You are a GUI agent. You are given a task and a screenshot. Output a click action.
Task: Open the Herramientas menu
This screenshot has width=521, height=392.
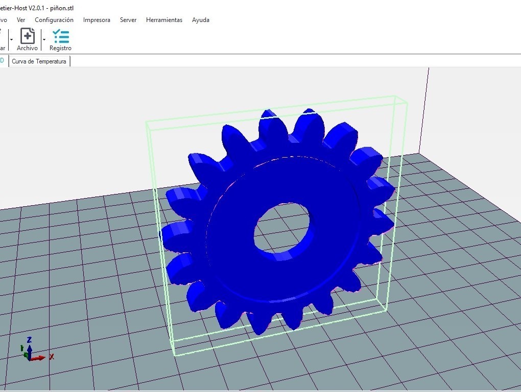tap(164, 20)
